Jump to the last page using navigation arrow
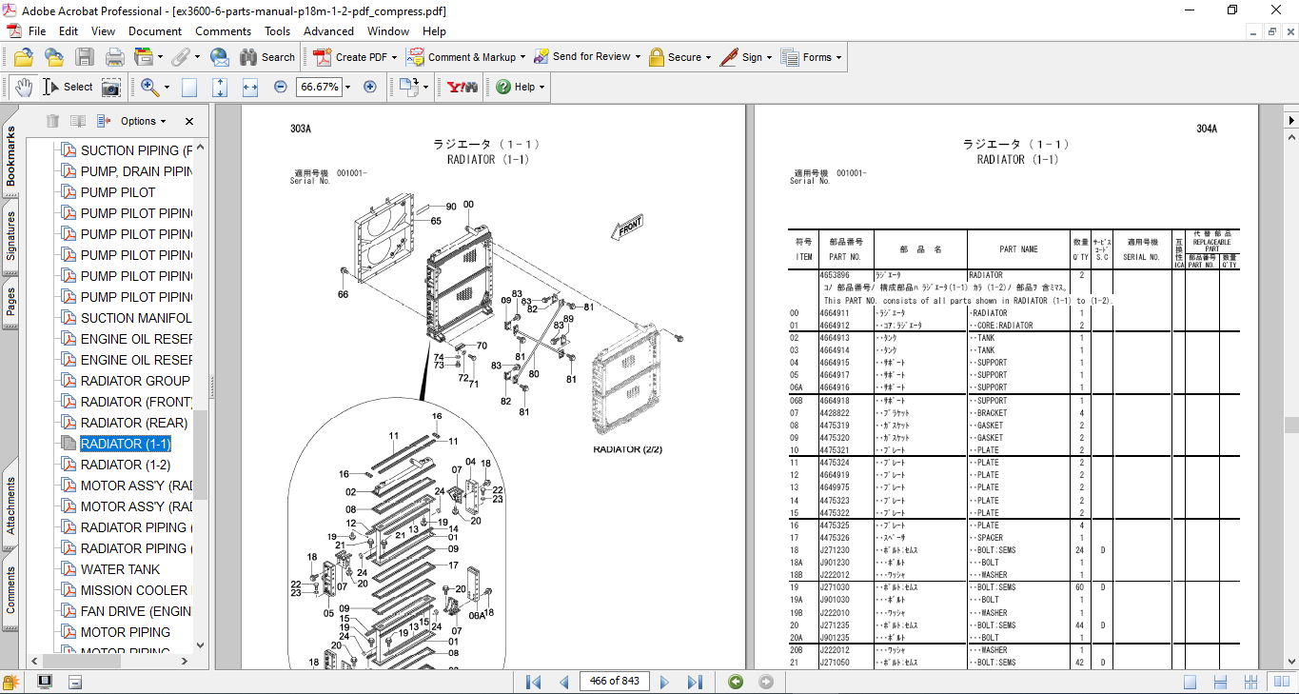 (695, 682)
